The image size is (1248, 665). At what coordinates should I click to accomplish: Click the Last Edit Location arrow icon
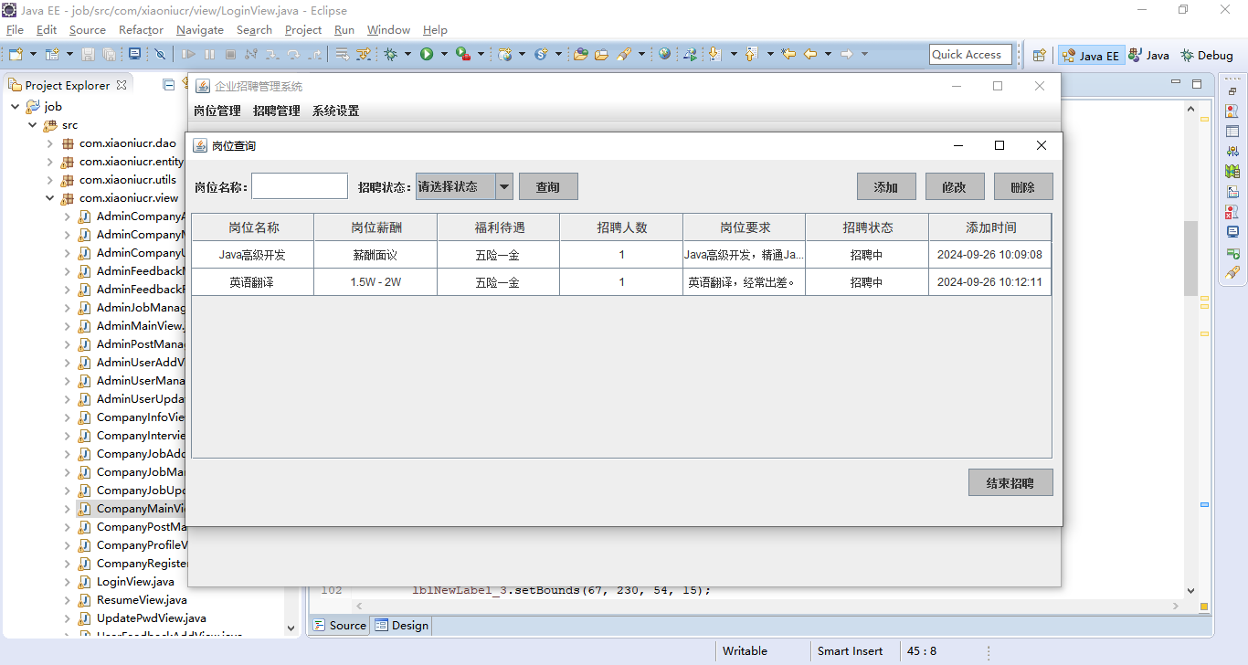point(789,55)
